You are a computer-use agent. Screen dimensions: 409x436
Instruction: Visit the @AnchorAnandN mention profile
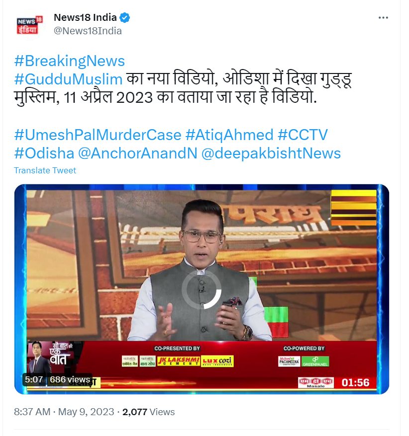pos(138,153)
